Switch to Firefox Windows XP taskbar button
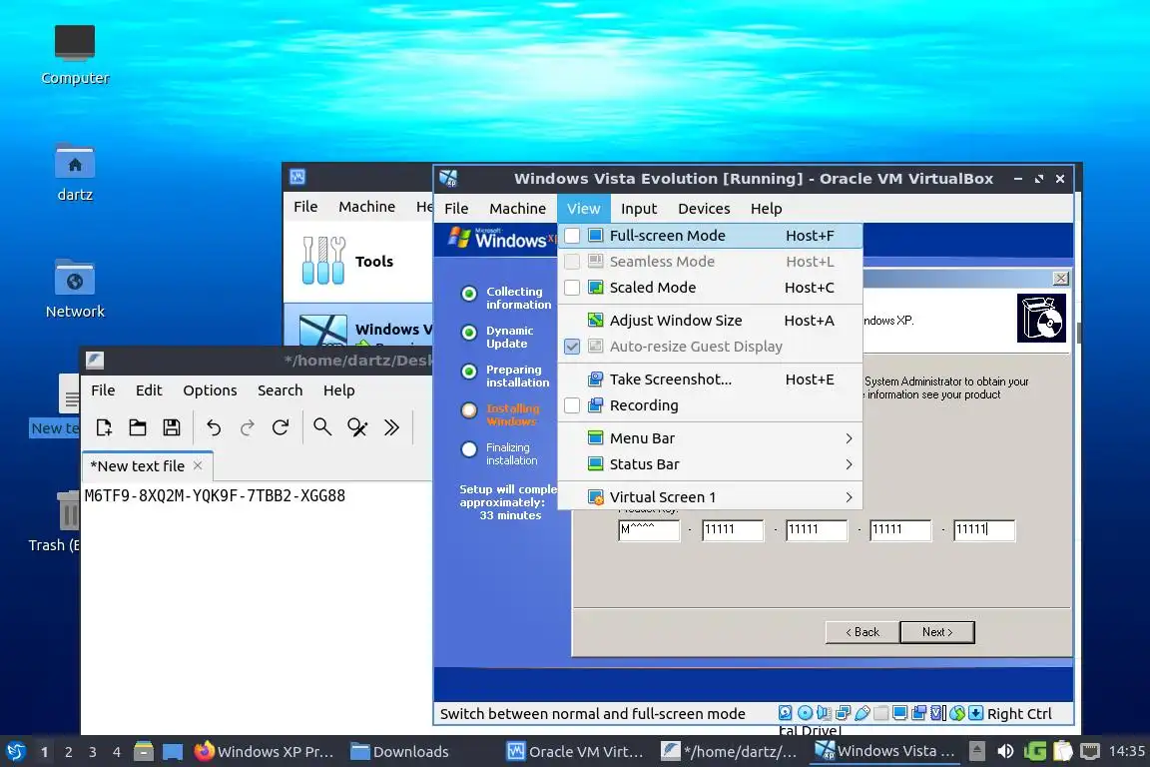 (x=264, y=751)
